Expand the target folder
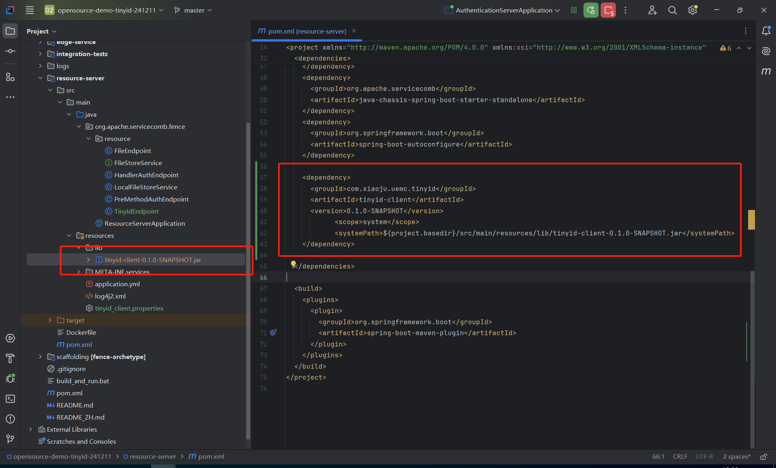The width and height of the screenshot is (776, 468). click(50, 320)
